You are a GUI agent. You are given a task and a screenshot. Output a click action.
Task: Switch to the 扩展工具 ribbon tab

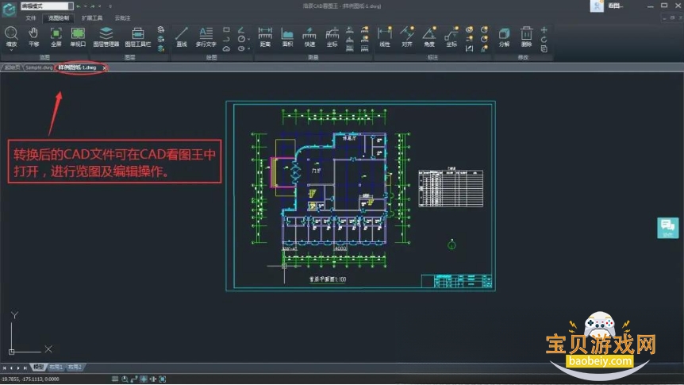pyautogui.click(x=92, y=18)
